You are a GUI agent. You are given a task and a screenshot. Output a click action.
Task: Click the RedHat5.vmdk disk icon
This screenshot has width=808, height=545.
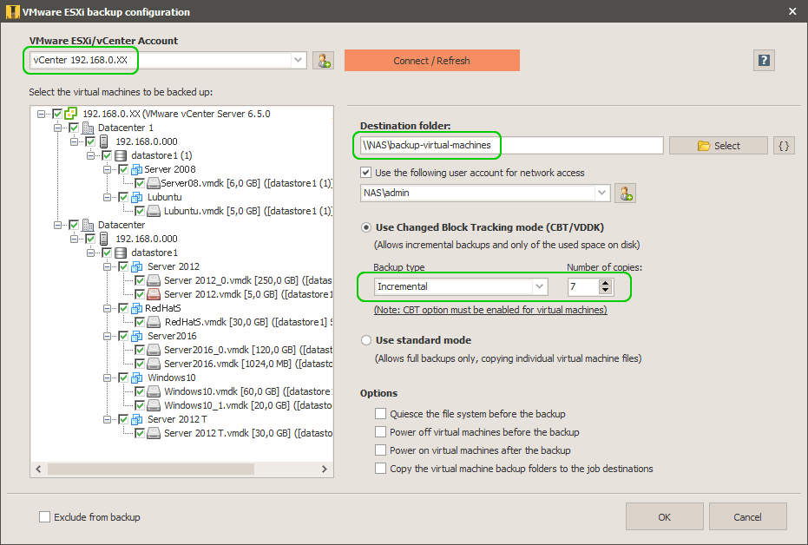(153, 322)
